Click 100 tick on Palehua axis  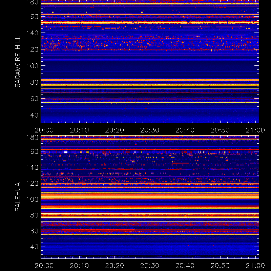pyautogui.click(x=32, y=199)
